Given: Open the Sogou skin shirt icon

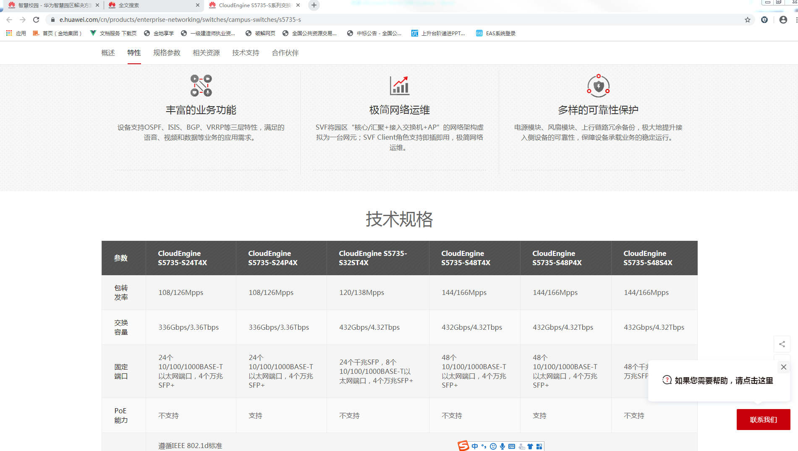Looking at the screenshot, I should tap(530, 446).
